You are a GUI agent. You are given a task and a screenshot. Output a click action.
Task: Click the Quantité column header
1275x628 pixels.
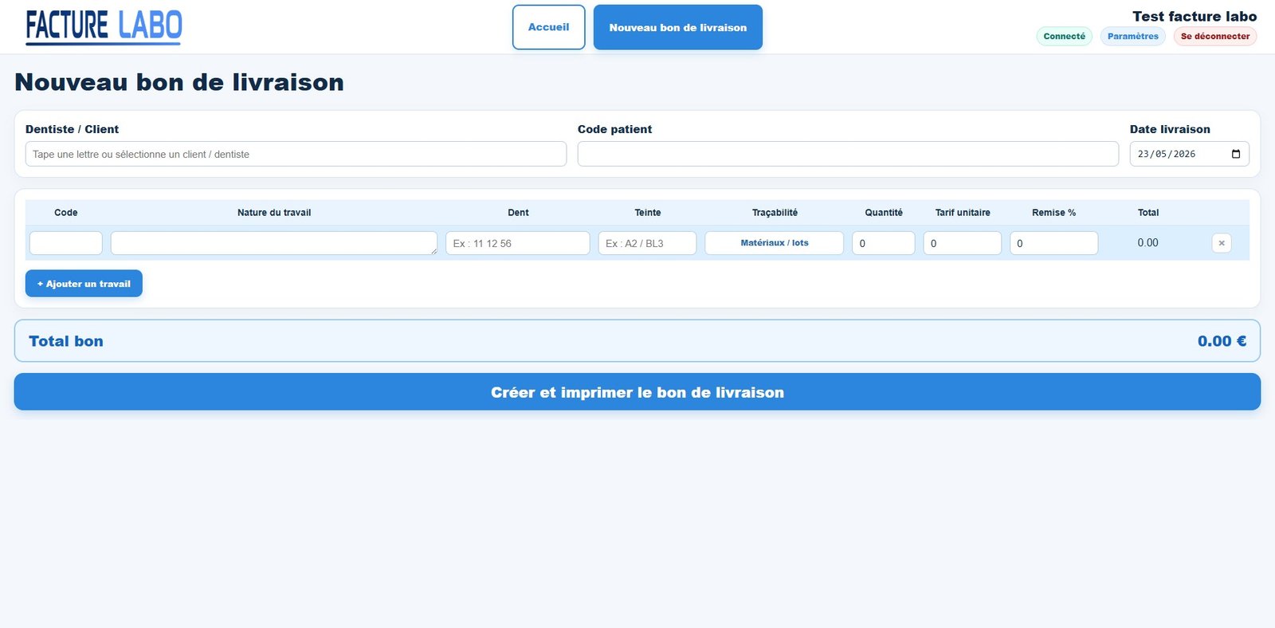[x=884, y=213]
